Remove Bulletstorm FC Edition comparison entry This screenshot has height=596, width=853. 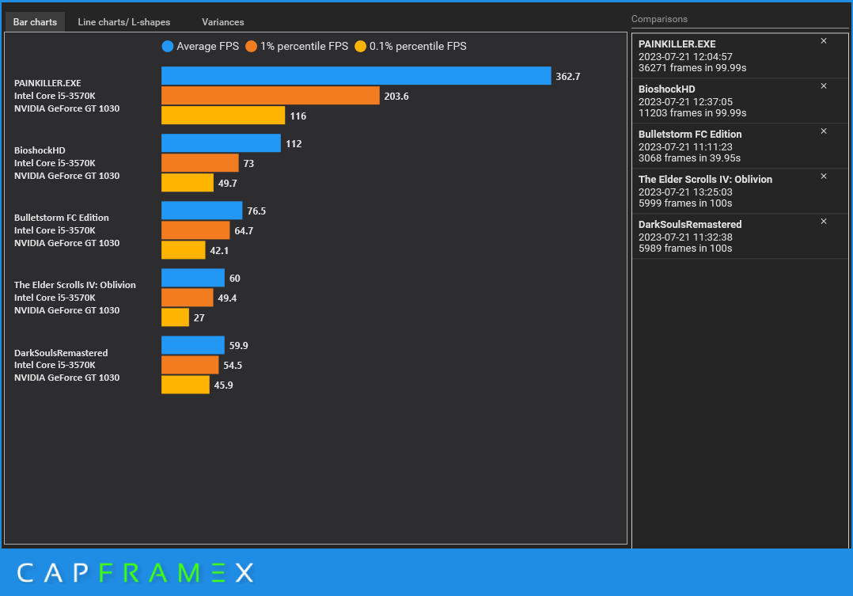pyautogui.click(x=824, y=131)
